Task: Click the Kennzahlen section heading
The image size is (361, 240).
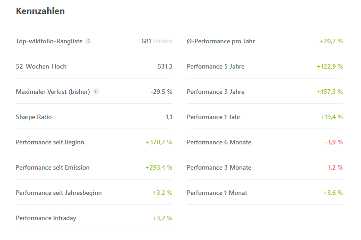Action: click(40, 11)
